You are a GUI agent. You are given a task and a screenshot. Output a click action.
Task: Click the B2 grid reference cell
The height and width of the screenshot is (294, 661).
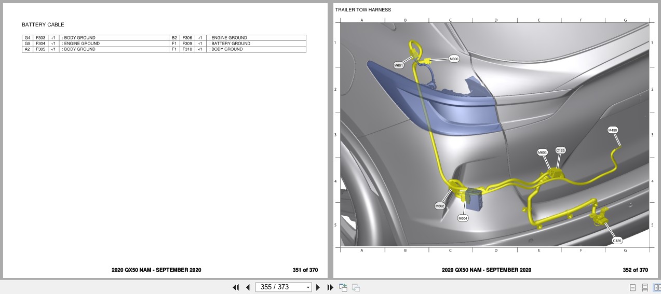[x=174, y=38]
